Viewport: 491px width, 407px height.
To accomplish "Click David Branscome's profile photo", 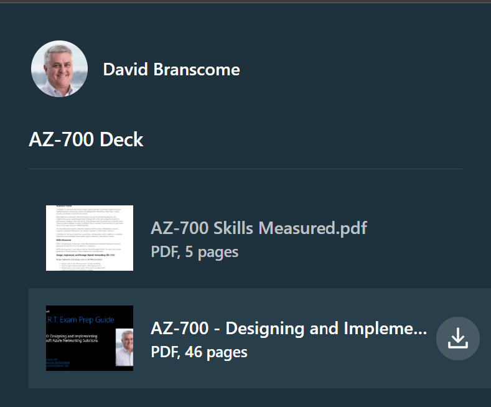I will (59, 69).
